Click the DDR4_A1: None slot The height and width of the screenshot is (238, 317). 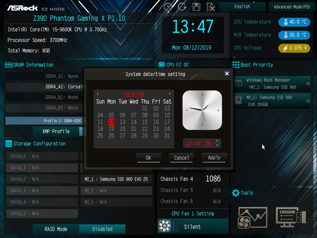tap(45, 76)
